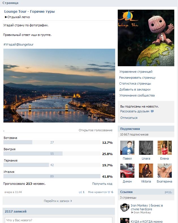Click the Lounge Tour page avatar image
The image size is (178, 223).
click(146, 38)
